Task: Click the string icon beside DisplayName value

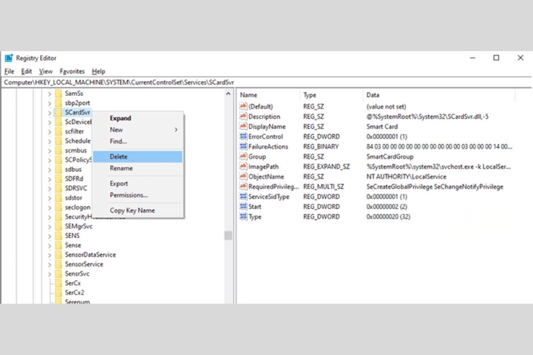Action: 243,127
